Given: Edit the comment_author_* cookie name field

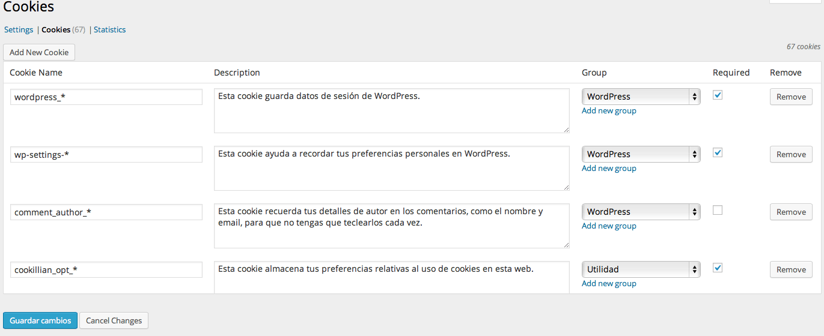Looking at the screenshot, I should pyautogui.click(x=106, y=212).
